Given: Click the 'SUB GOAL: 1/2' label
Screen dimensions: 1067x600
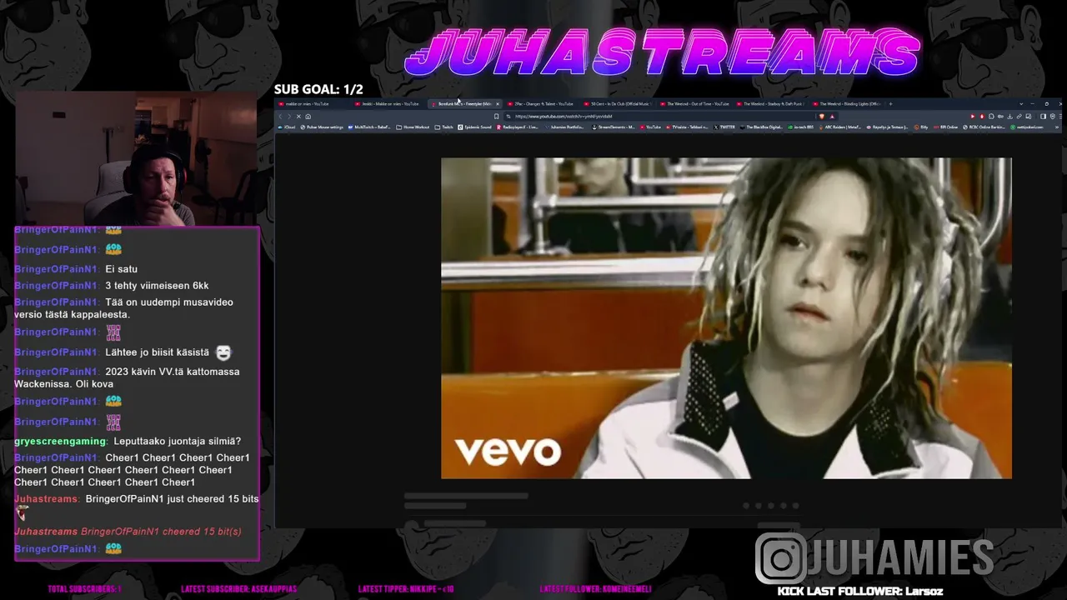Looking at the screenshot, I should coord(318,89).
